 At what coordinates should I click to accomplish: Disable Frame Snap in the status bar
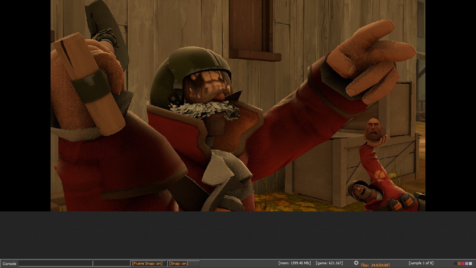(x=147, y=263)
